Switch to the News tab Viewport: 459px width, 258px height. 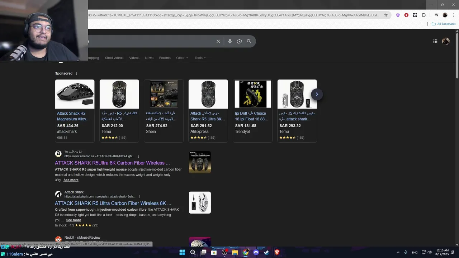pyautogui.click(x=149, y=58)
